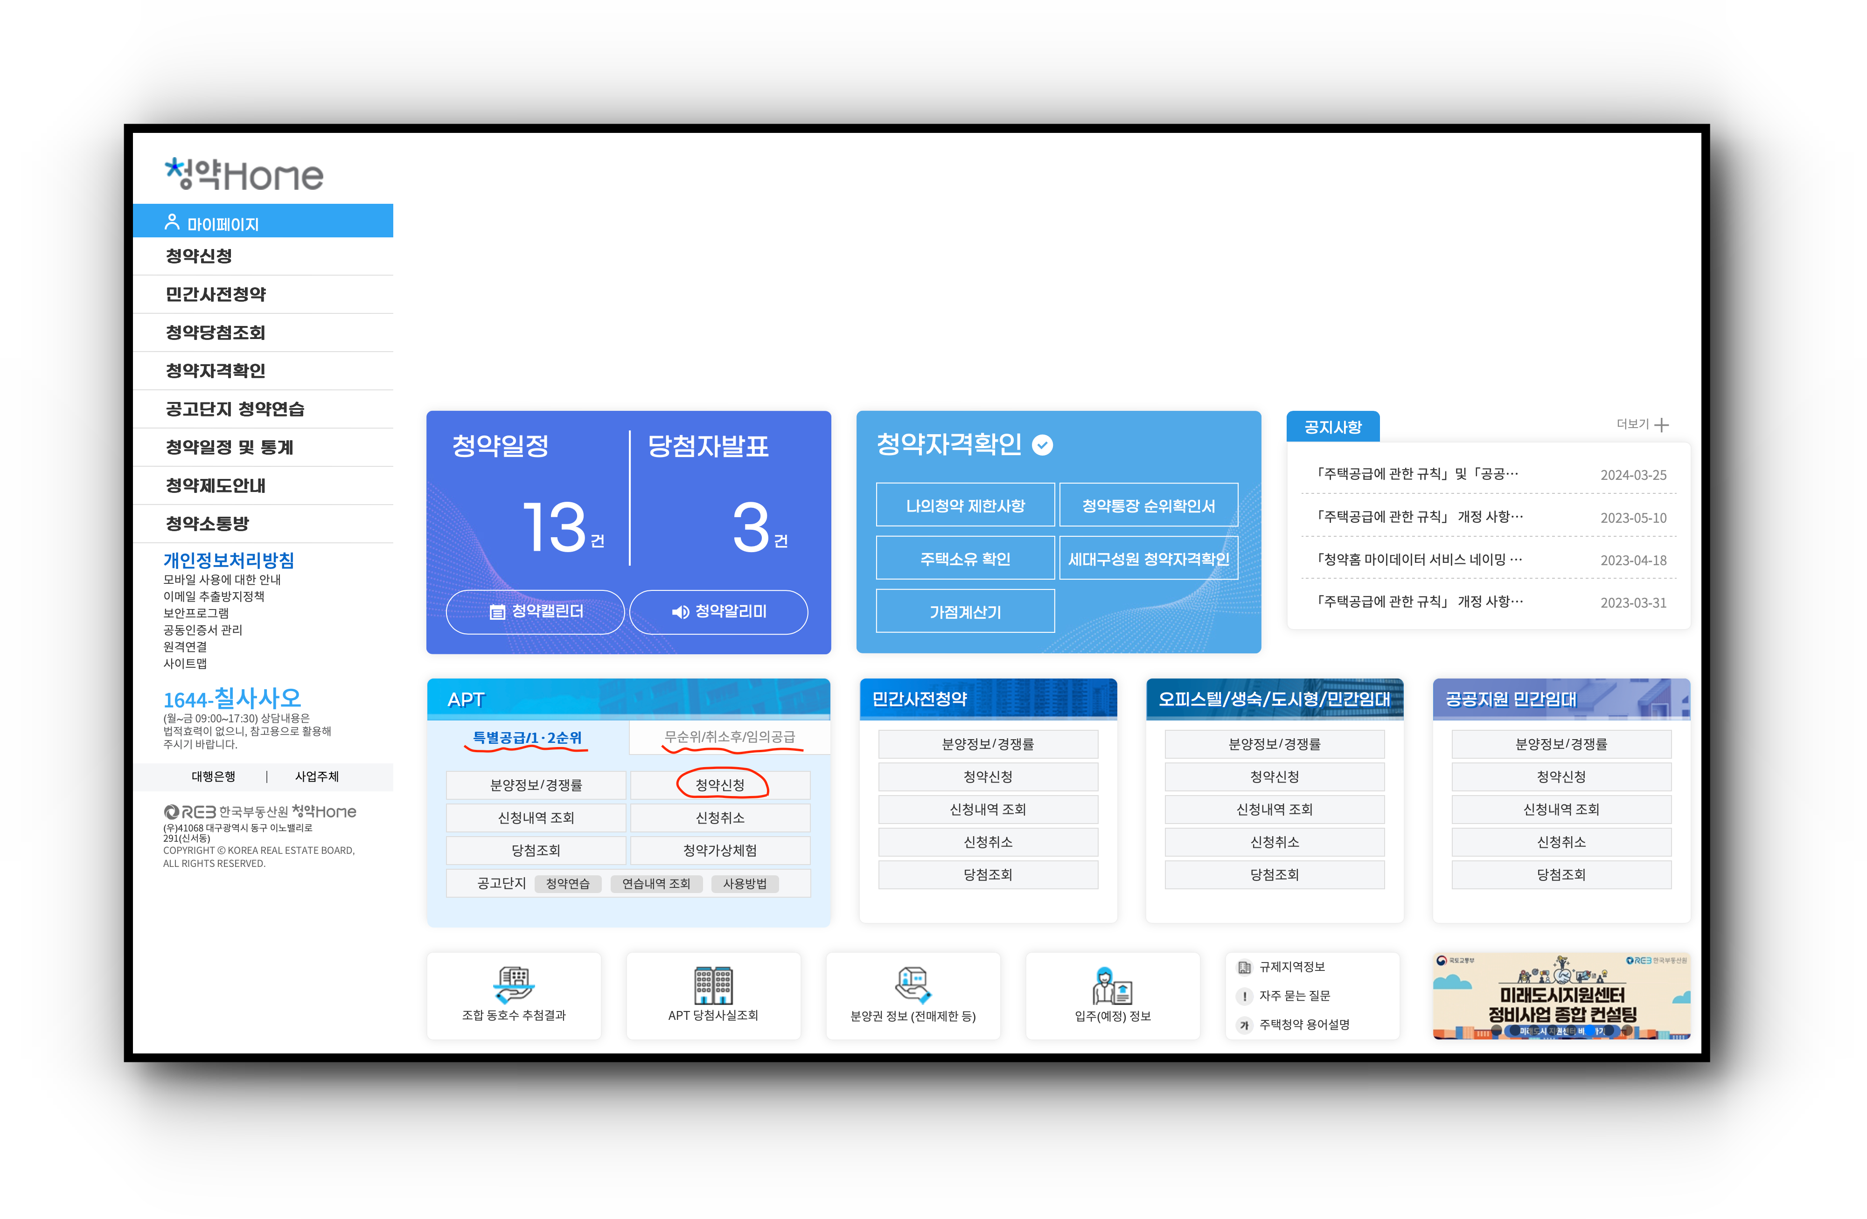Open 모바일 사용에 대한 안내 link
This screenshot has height=1219, width=1867.
click(222, 580)
